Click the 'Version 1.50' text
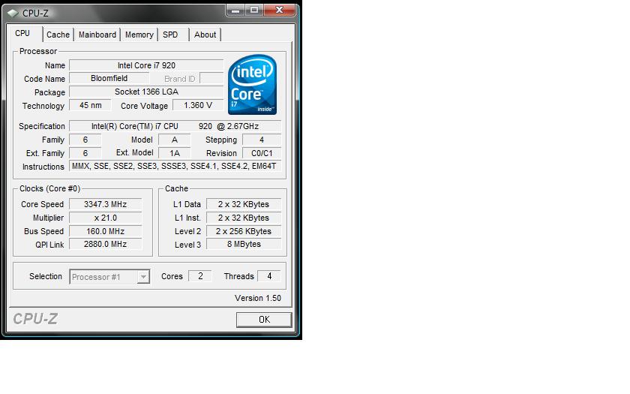This screenshot has height=394, width=630. click(x=258, y=298)
